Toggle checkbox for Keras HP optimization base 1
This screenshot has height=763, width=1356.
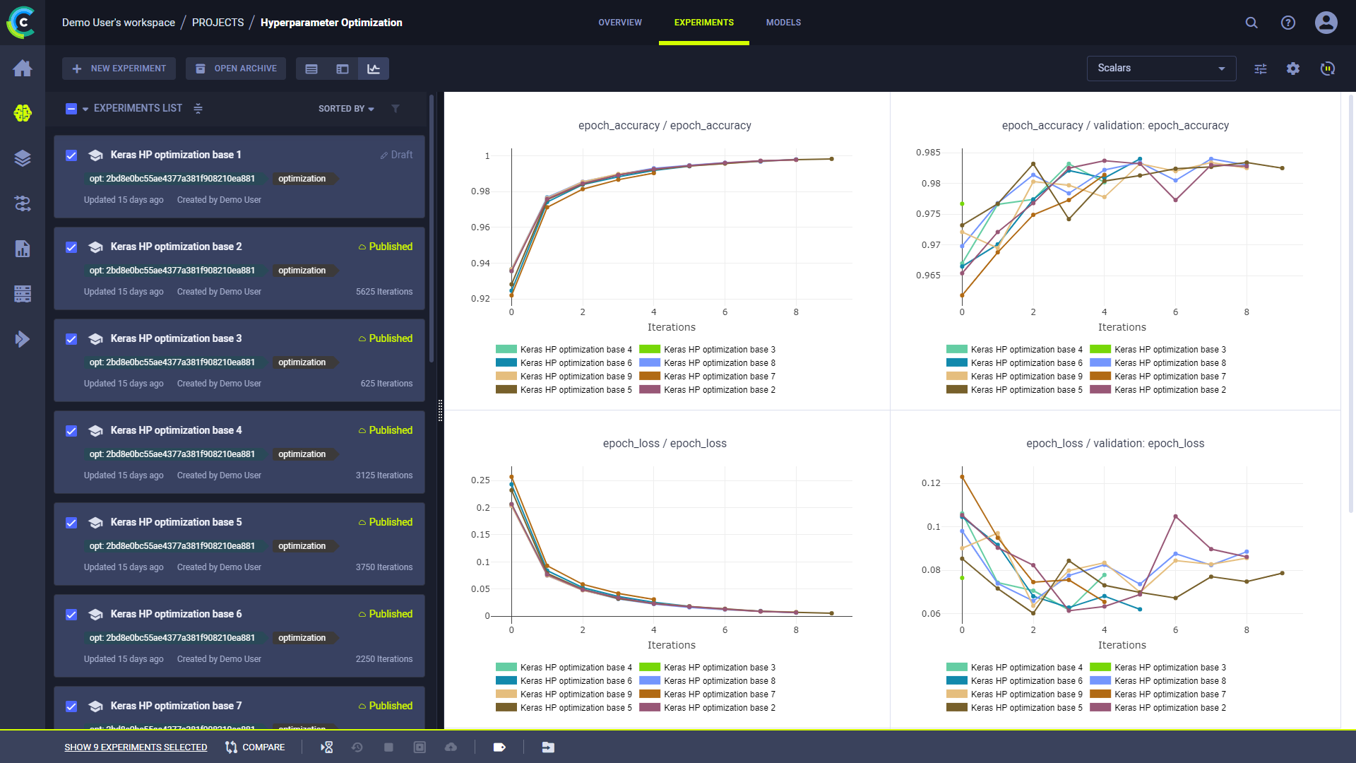point(72,155)
